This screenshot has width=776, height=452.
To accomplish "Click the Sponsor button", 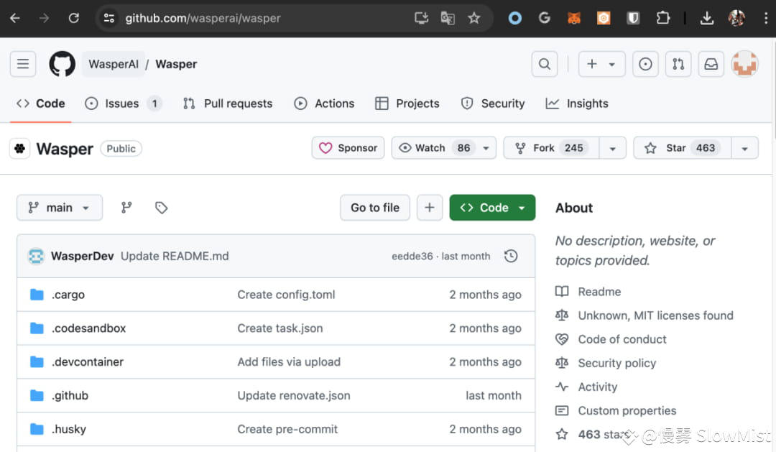I will coord(348,148).
